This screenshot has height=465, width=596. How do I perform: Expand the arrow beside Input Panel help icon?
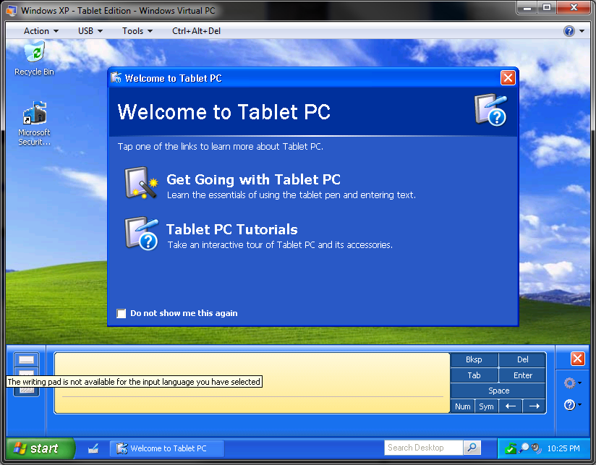pyautogui.click(x=579, y=404)
